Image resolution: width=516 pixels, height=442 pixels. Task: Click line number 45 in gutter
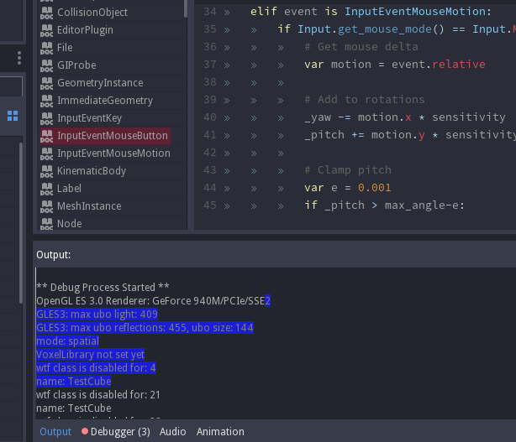209,205
